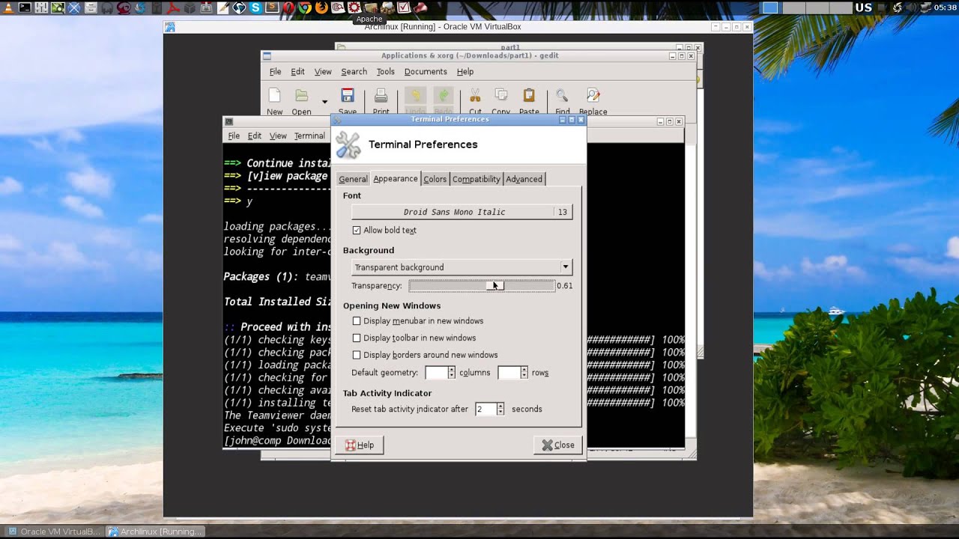Viewport: 959px width, 539px height.
Task: Click the Find magnifier icon in gedit
Action: [x=562, y=96]
